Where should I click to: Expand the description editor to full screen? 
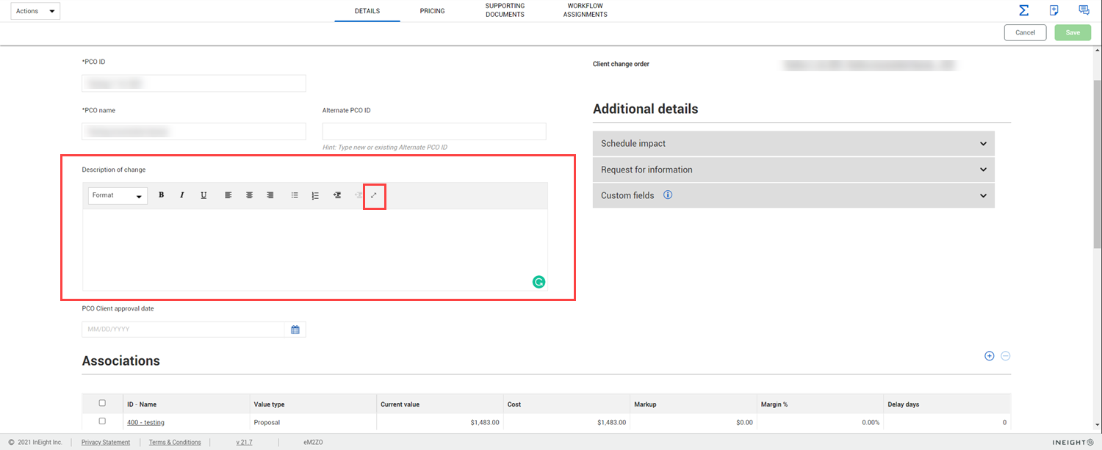(x=374, y=195)
